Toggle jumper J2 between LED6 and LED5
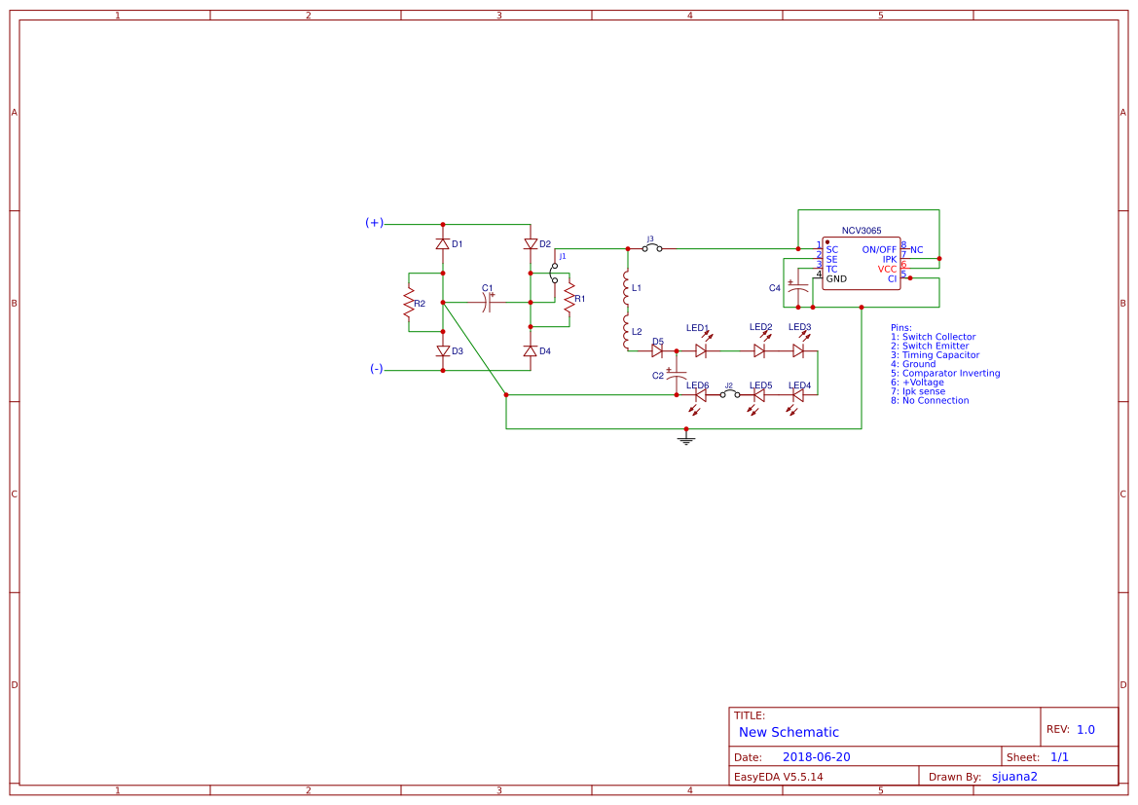The image size is (1138, 805). click(729, 394)
